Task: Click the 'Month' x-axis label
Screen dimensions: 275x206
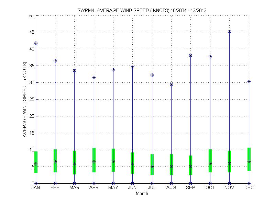Action: [142, 194]
